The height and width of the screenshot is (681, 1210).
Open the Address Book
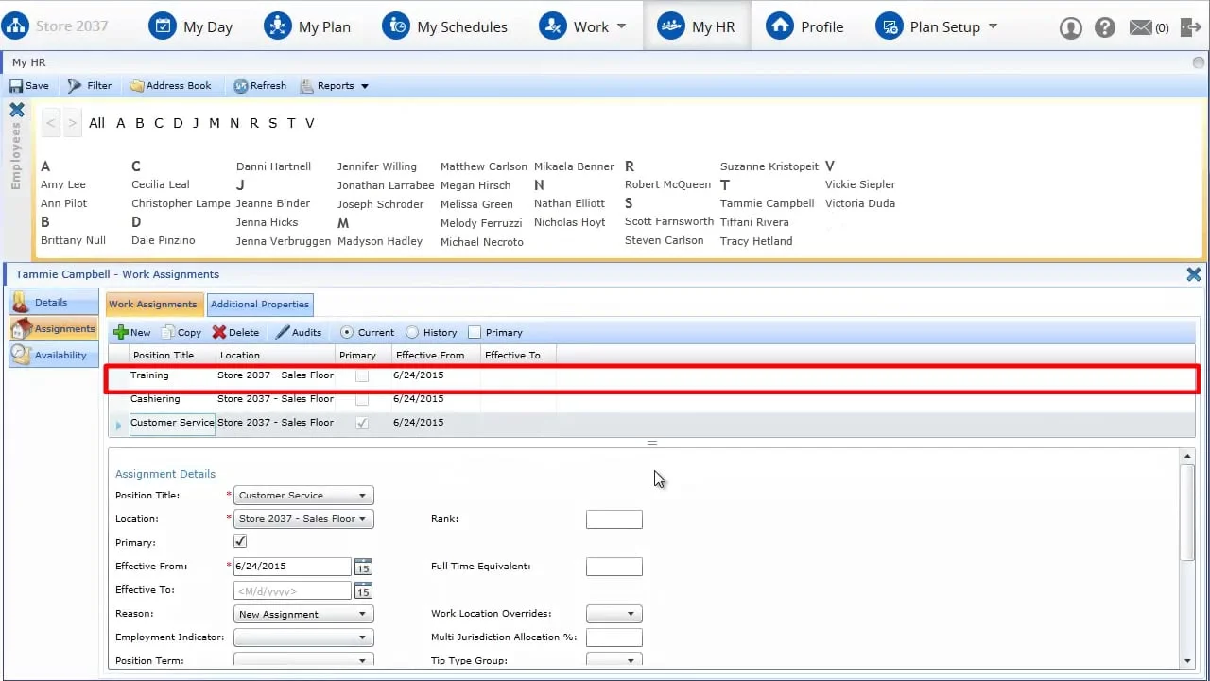click(x=171, y=85)
